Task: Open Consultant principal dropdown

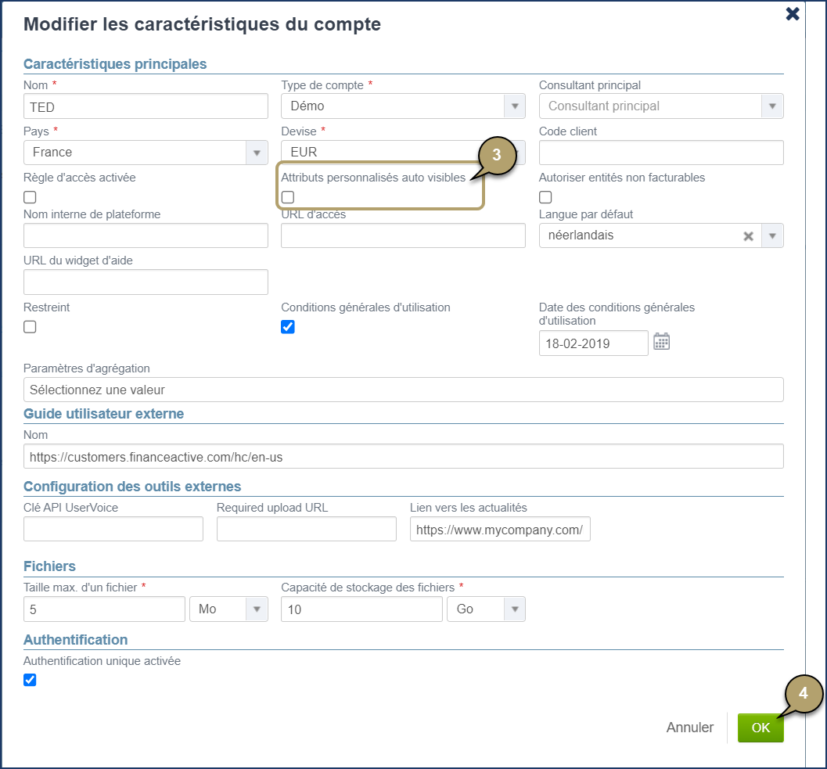Action: (x=772, y=106)
